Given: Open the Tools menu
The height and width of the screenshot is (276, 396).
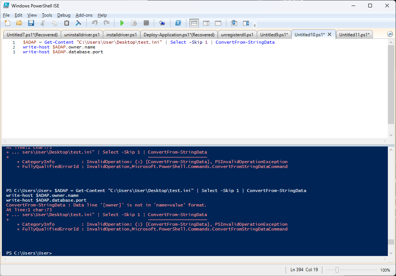Looking at the screenshot, I should [x=47, y=15].
